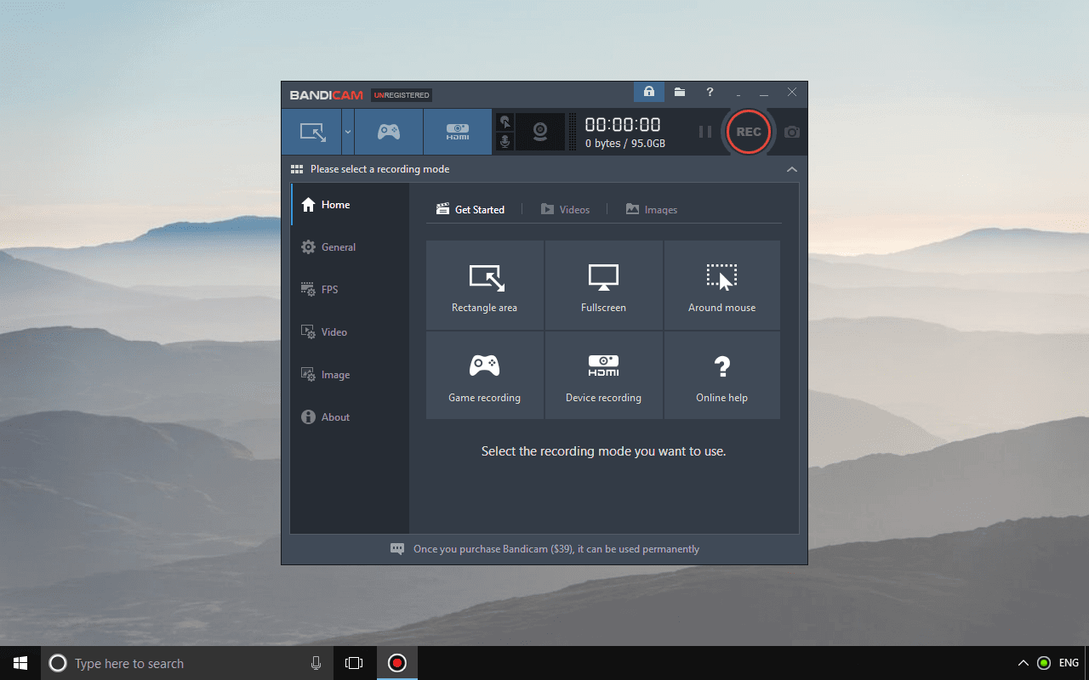
Task: Start recording with the REC button
Action: [749, 132]
